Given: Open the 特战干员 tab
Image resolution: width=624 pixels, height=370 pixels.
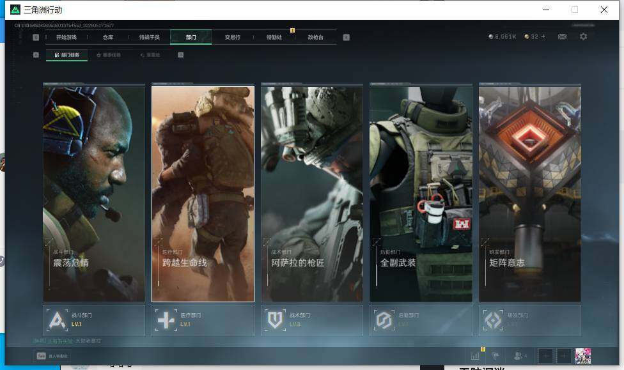Looking at the screenshot, I should point(149,38).
